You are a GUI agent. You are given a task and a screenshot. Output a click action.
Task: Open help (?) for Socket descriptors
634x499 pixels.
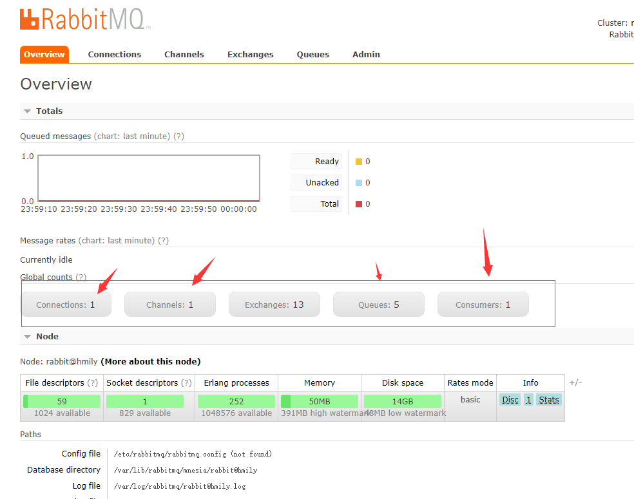[x=186, y=382]
